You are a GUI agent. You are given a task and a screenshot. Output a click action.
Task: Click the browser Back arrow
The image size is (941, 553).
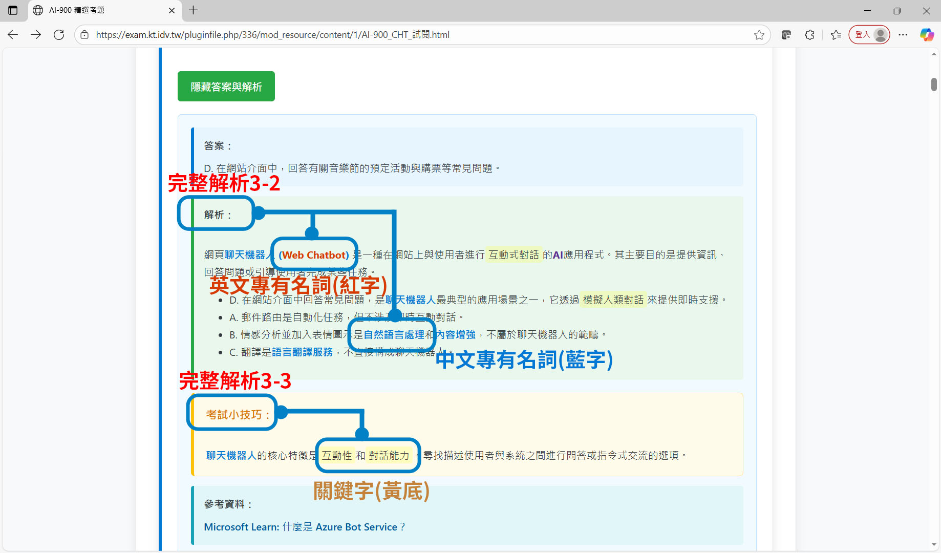pyautogui.click(x=13, y=35)
